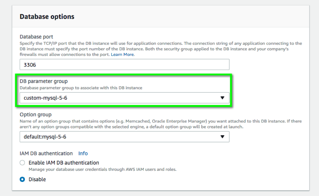
Task: Click the Option group dropdown arrow
Action: point(222,137)
